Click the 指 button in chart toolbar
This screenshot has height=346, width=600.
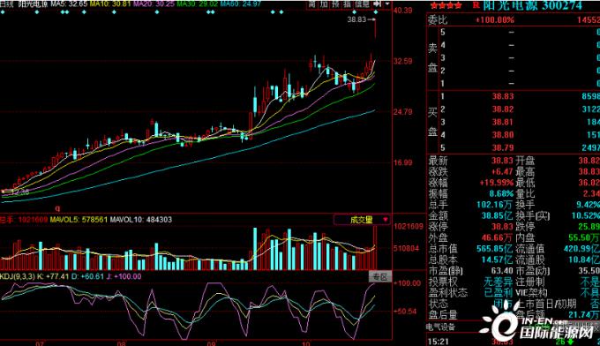(347, 4)
